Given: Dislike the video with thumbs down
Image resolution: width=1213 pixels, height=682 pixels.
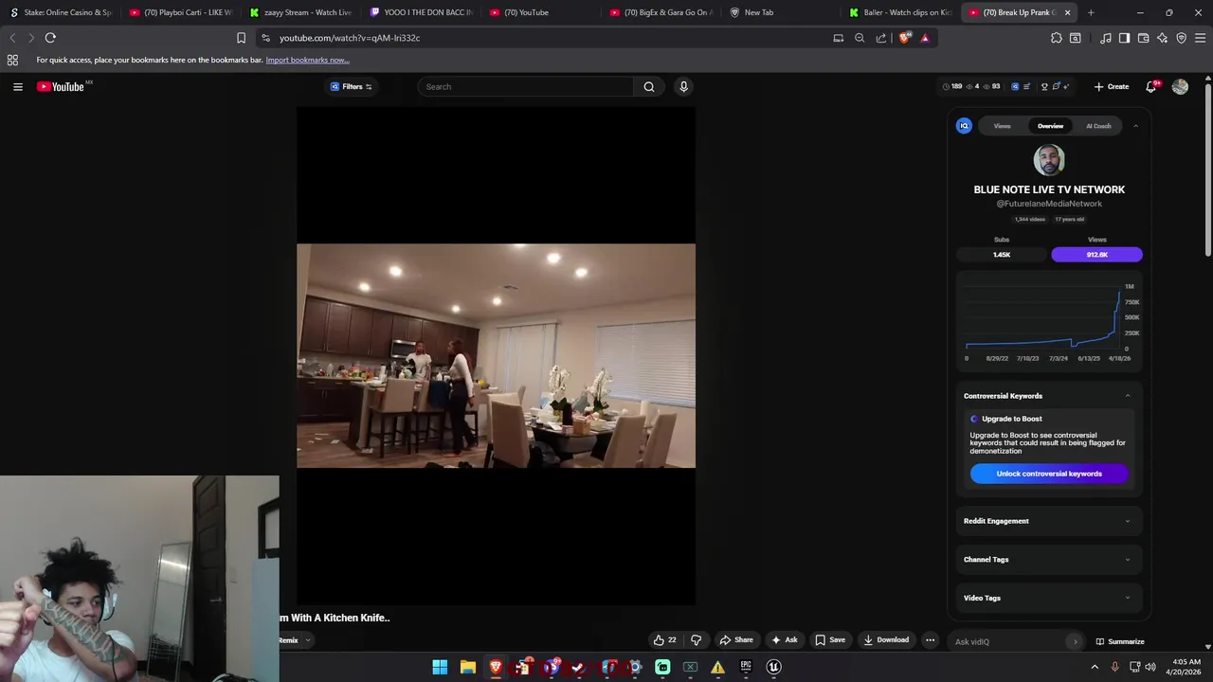Looking at the screenshot, I should 696,640.
